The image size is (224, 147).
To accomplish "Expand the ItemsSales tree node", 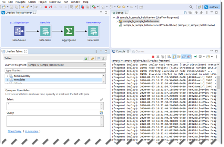I will point(7,80).
